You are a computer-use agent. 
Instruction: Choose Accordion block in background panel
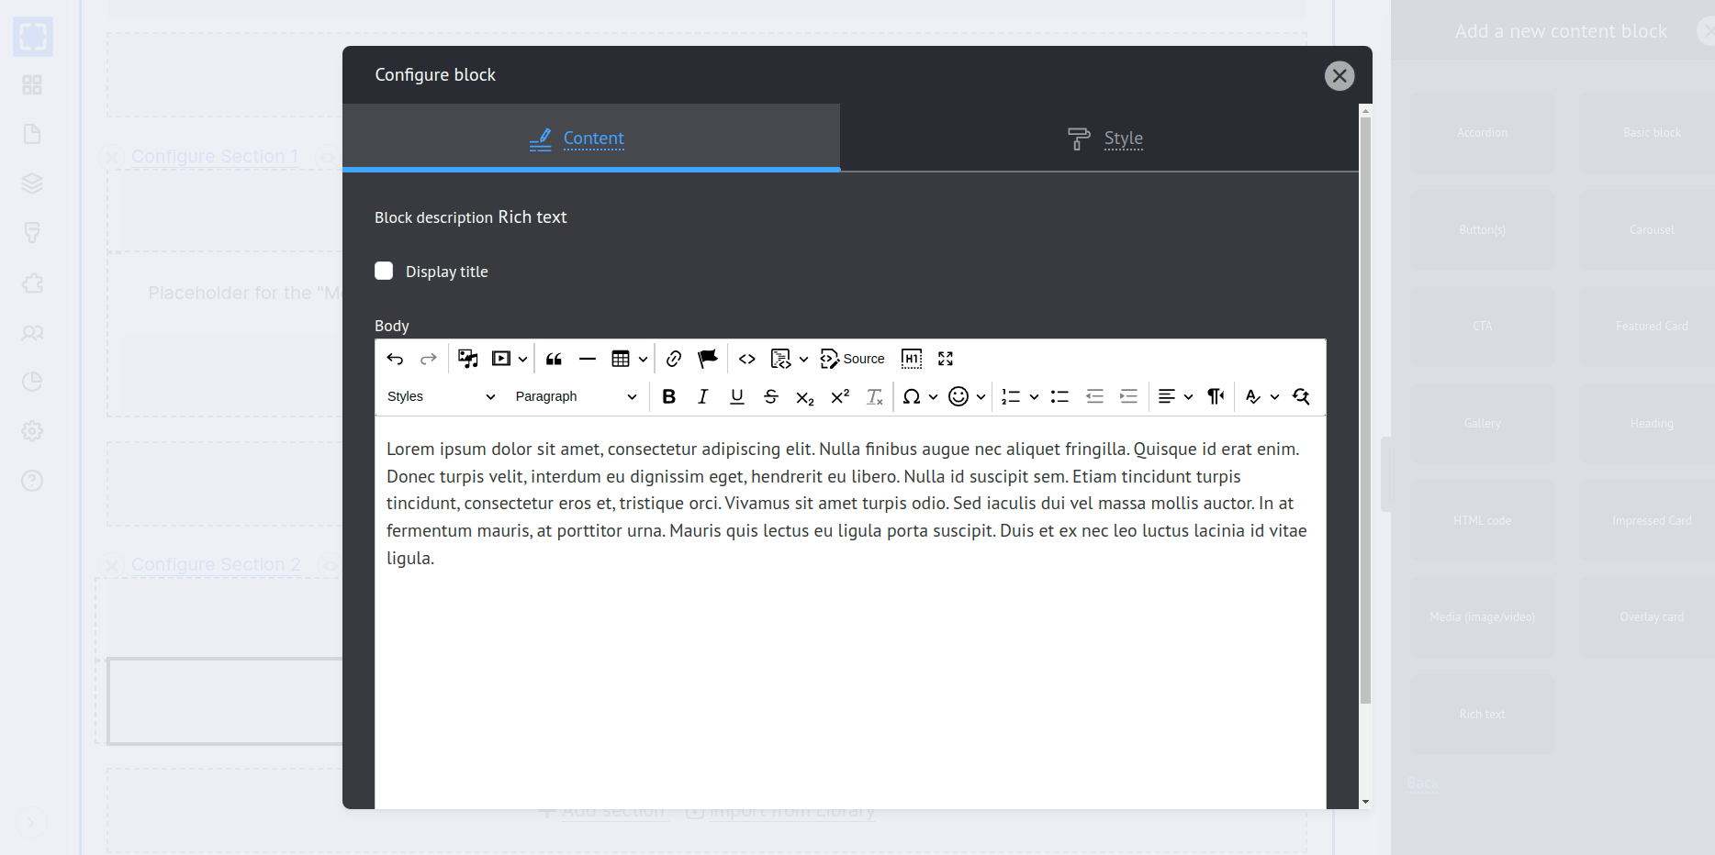click(1483, 133)
